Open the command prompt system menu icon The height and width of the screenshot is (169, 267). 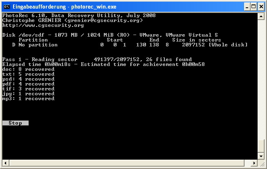pyautogui.click(x=7, y=7)
